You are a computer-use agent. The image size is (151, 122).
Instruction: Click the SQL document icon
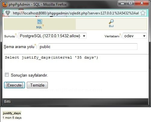tap(40, 22)
